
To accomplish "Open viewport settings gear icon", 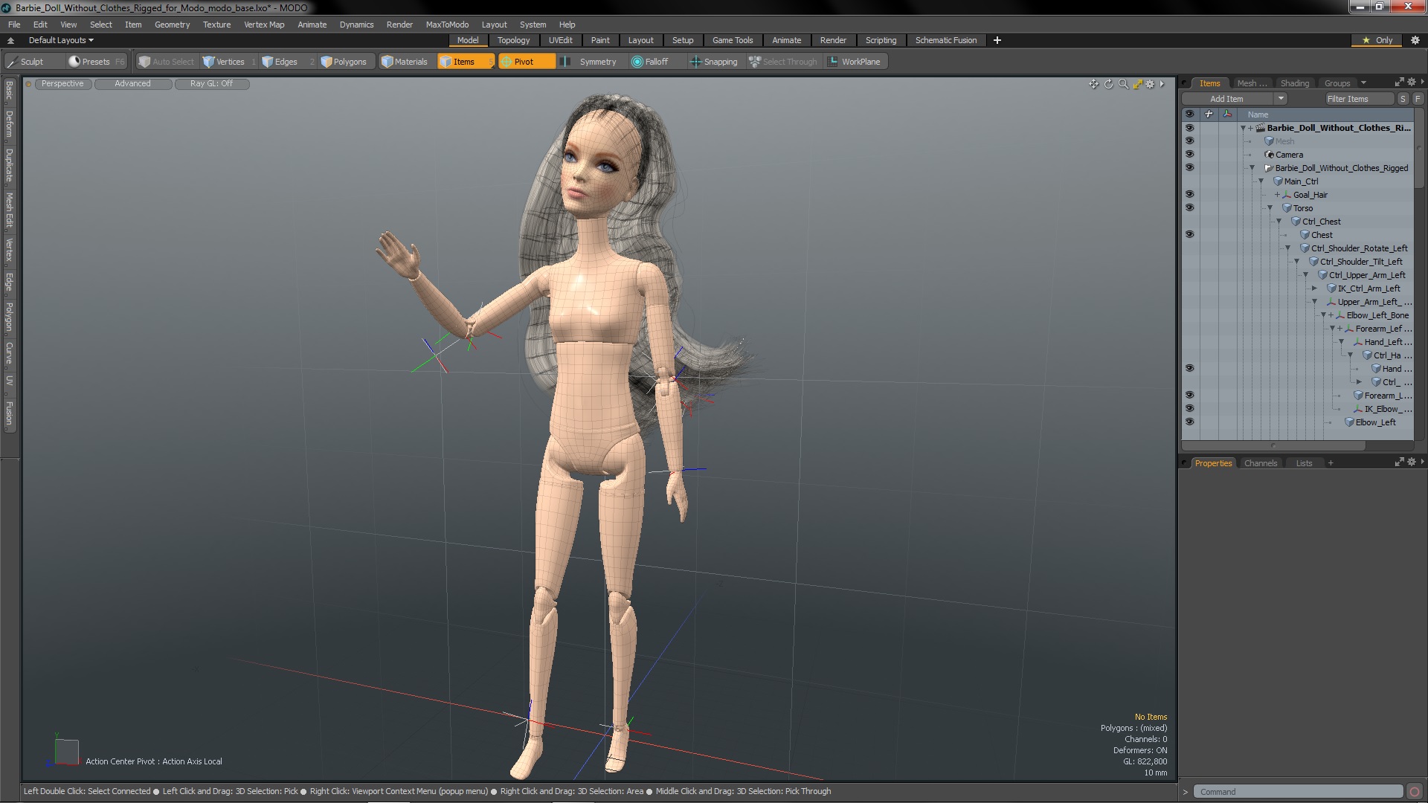I will [x=1151, y=84].
